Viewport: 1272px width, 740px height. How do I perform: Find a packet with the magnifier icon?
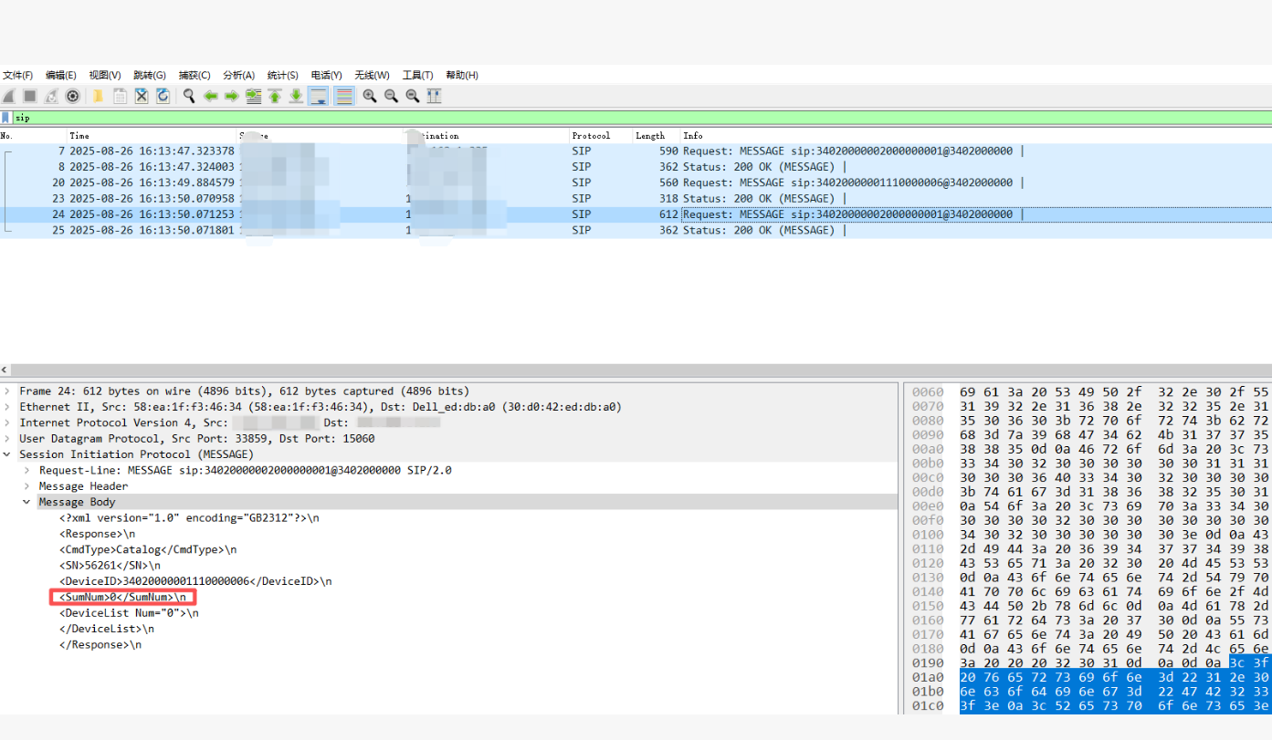pyautogui.click(x=189, y=96)
